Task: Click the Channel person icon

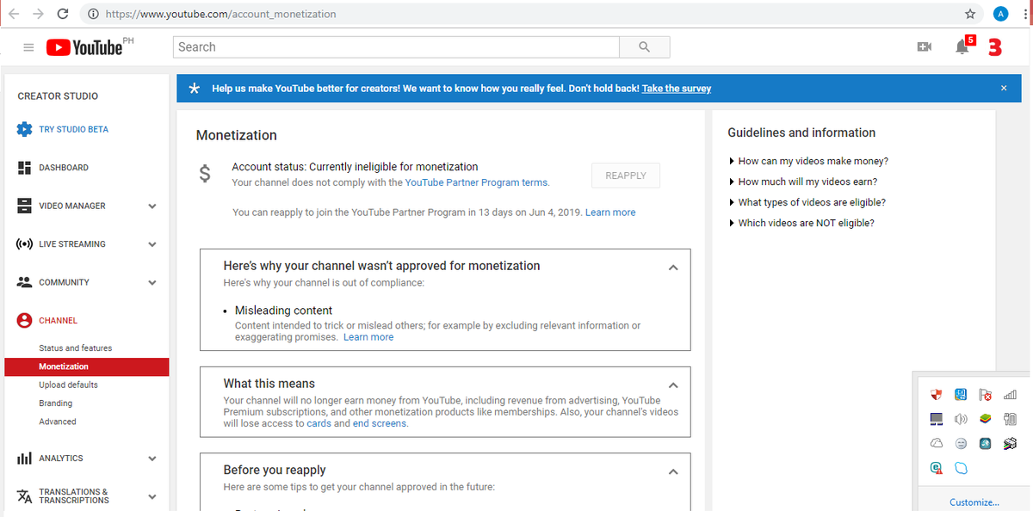Action: click(24, 320)
